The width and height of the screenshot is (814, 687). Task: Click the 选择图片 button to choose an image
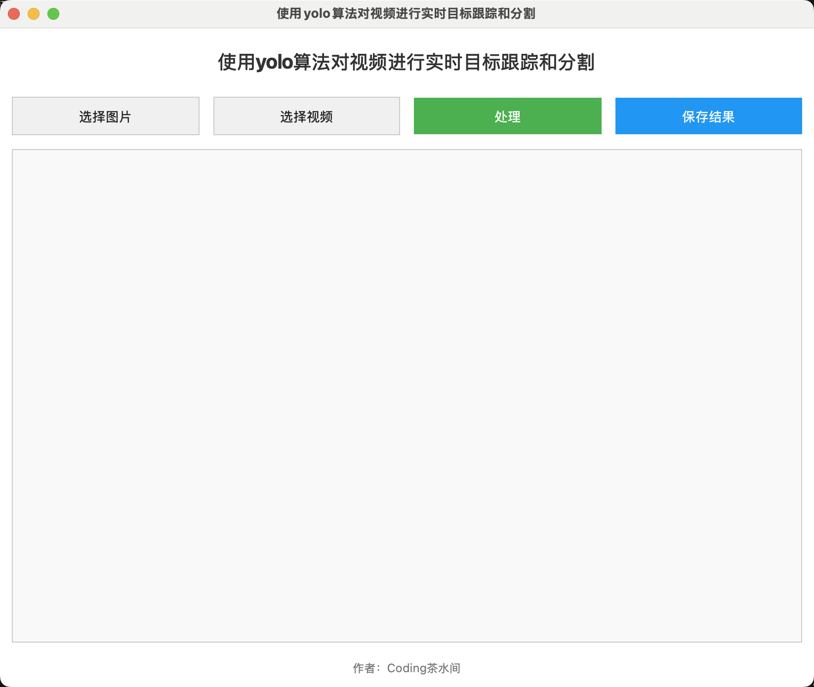(106, 115)
